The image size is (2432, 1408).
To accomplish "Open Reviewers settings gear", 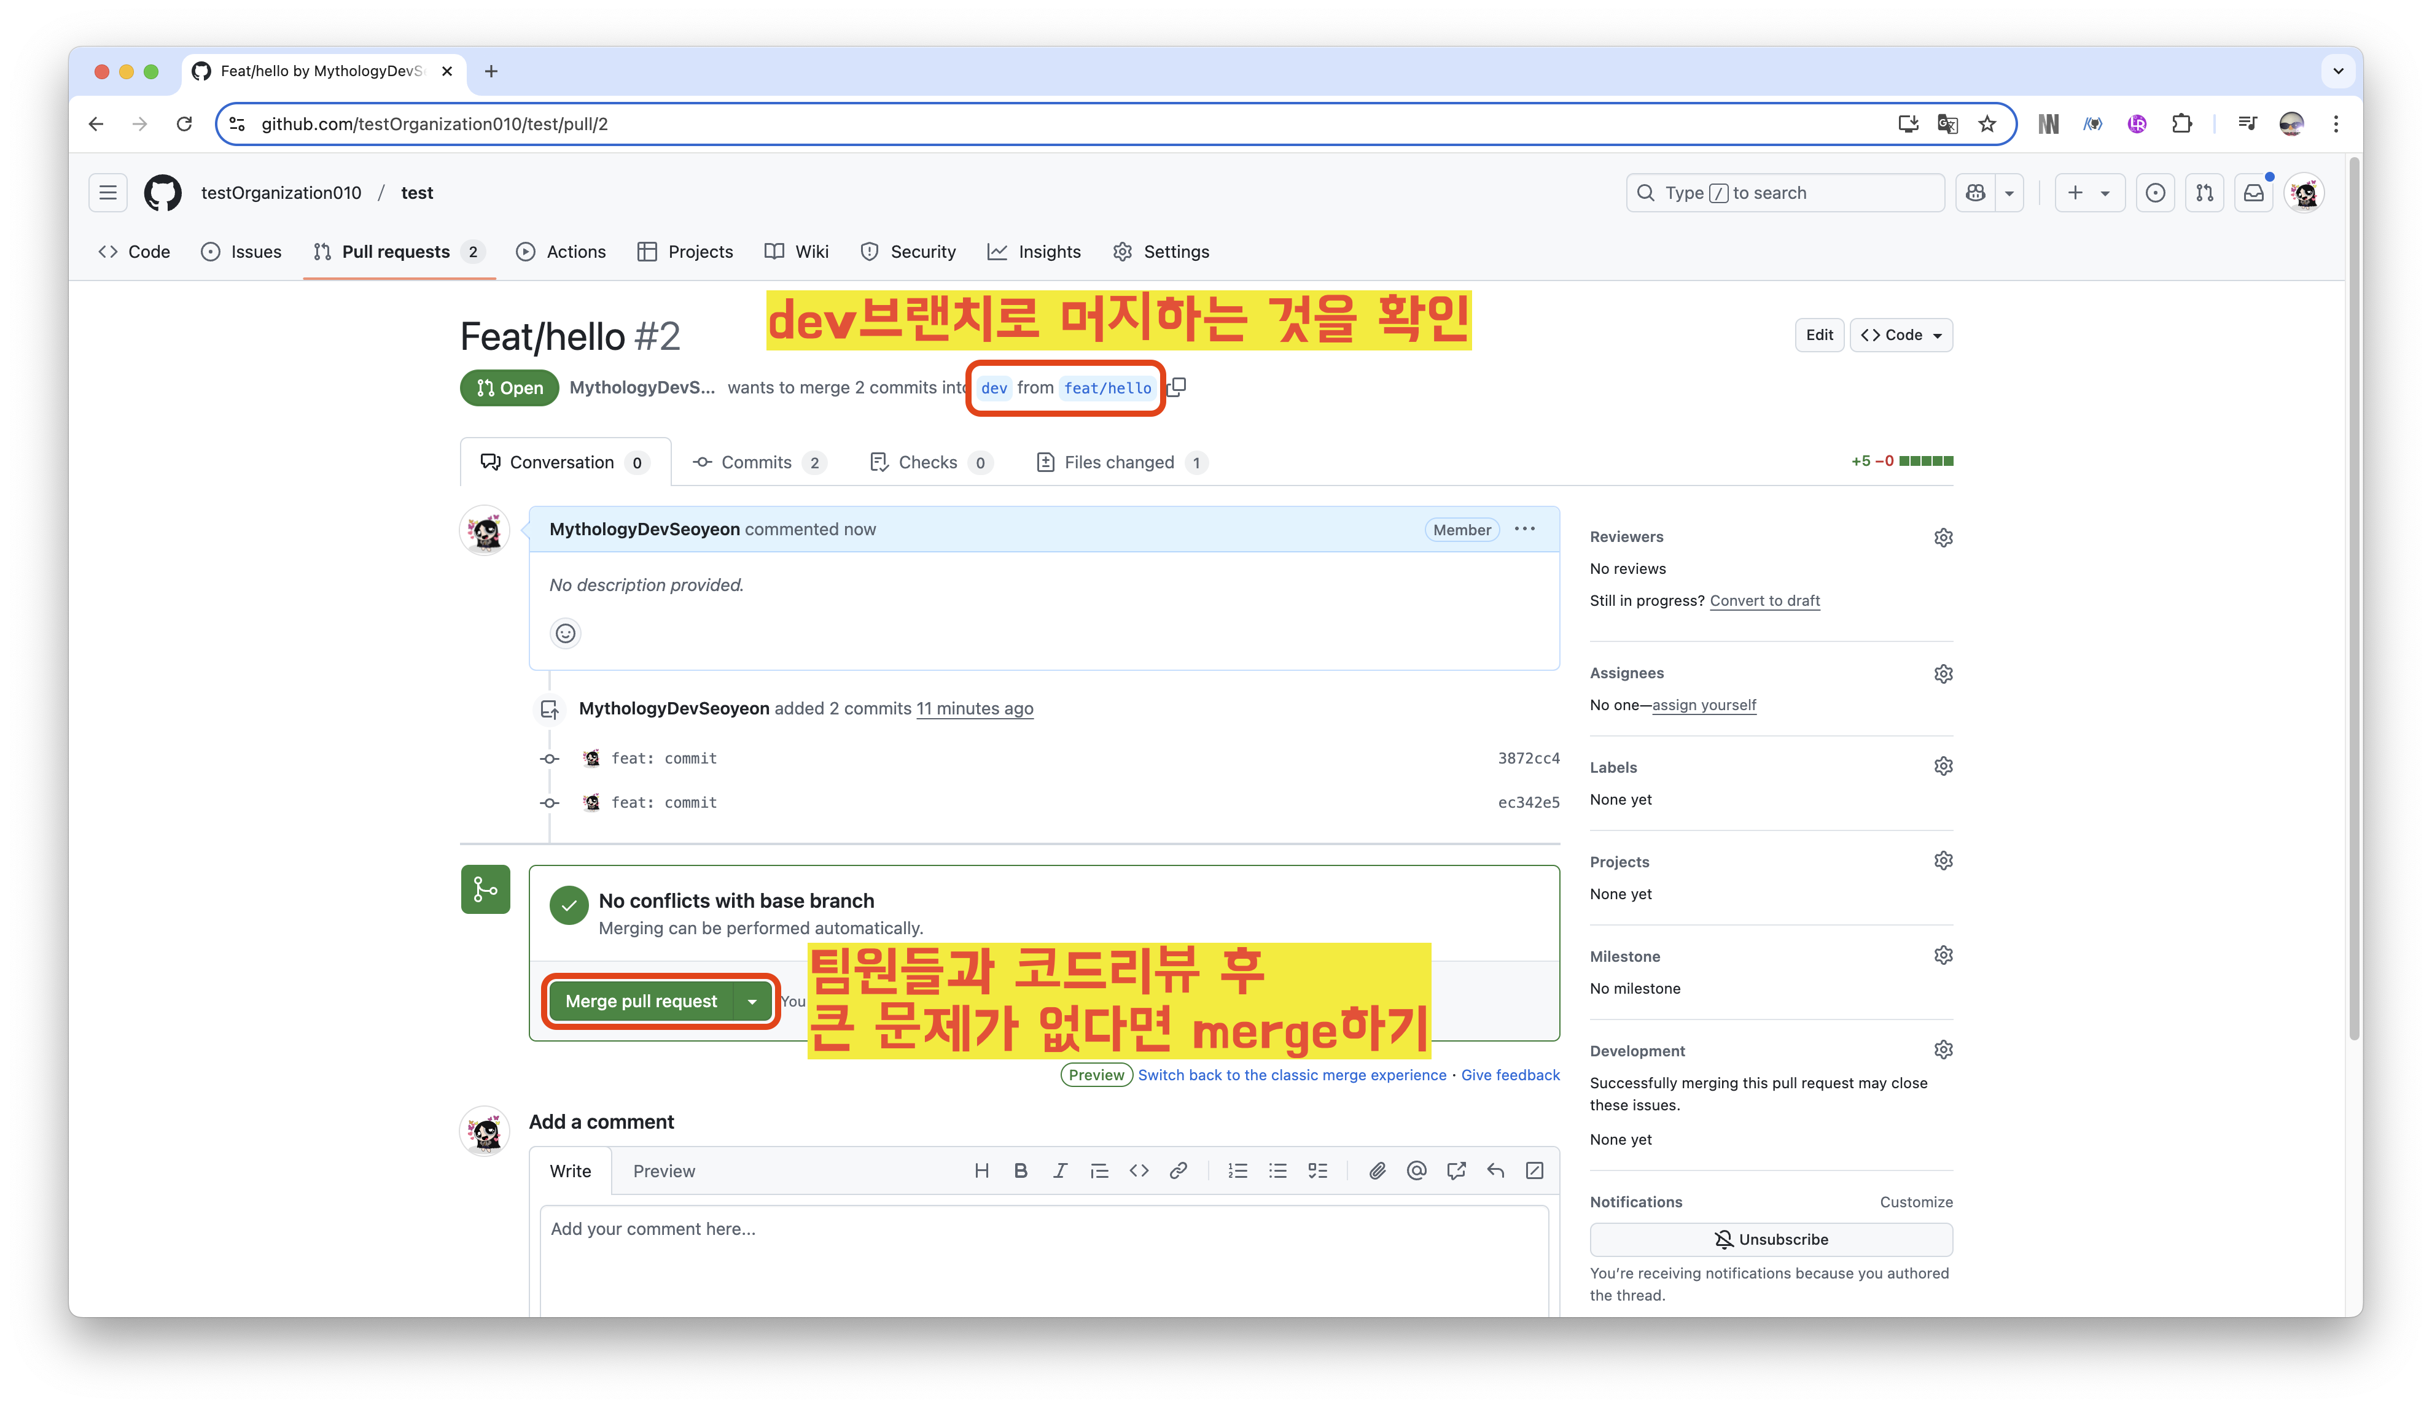I will pos(1943,537).
